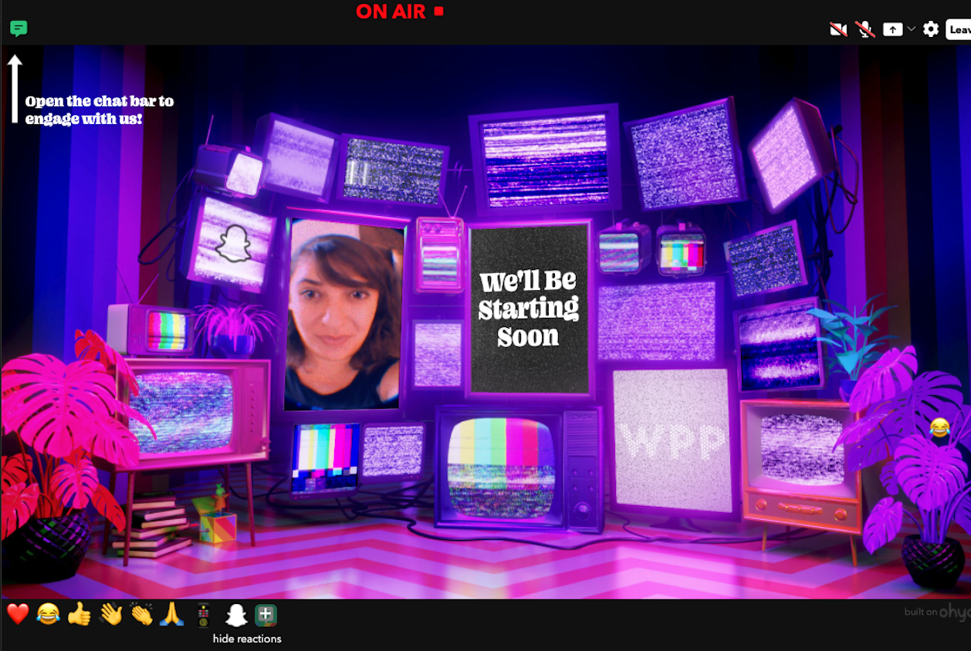Select the participant video tile with woman's face
This screenshot has width=971, height=651.
[344, 315]
